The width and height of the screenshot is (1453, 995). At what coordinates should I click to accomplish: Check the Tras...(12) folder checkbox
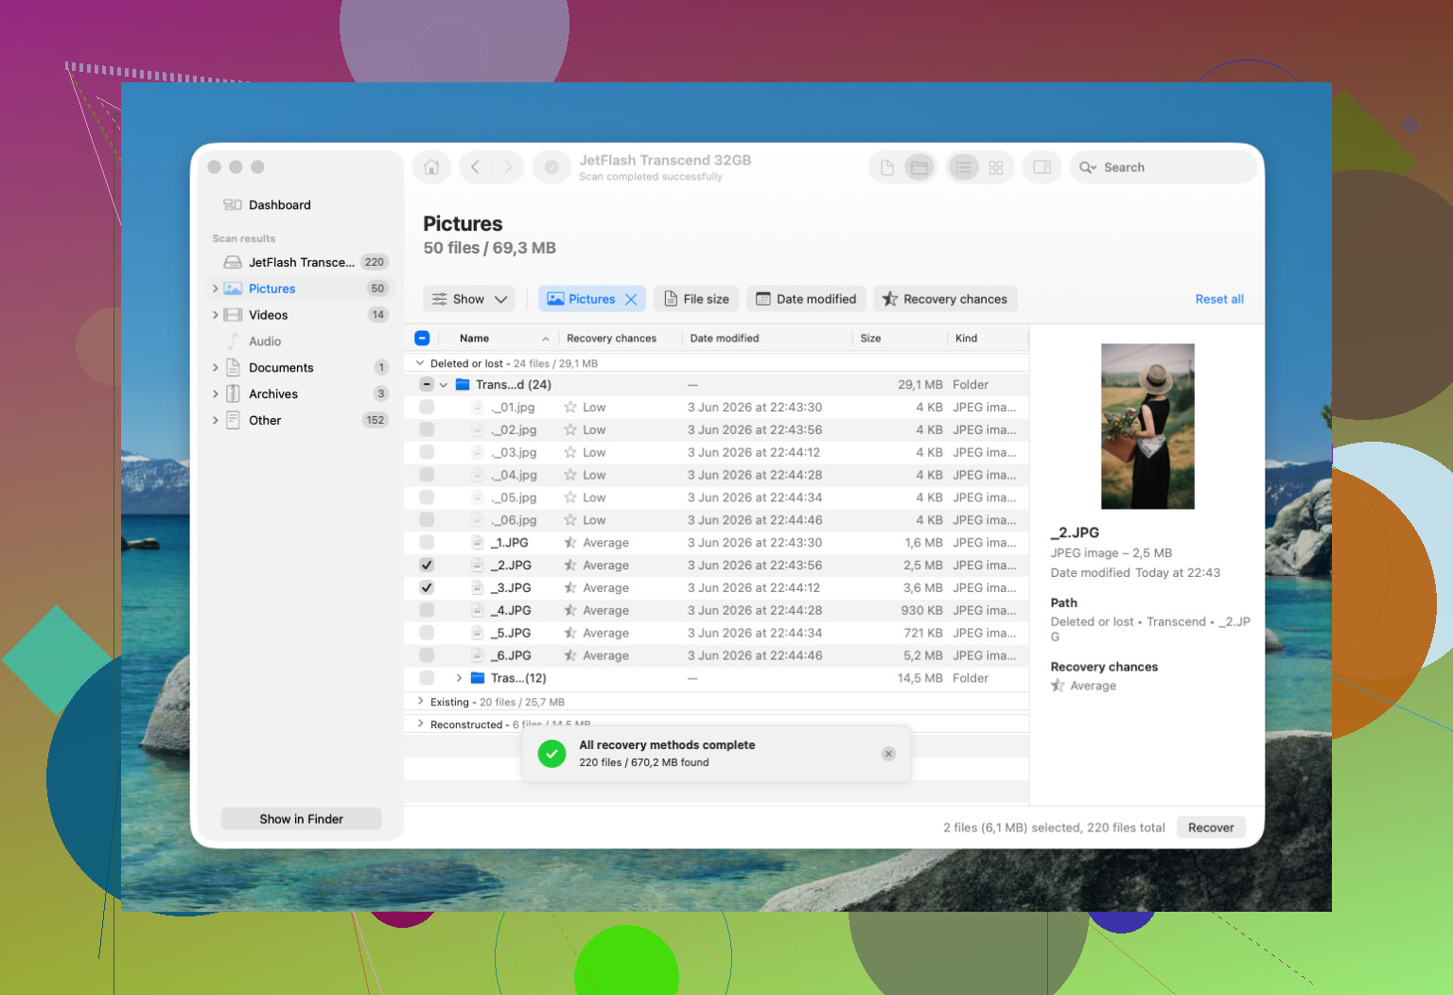427,678
